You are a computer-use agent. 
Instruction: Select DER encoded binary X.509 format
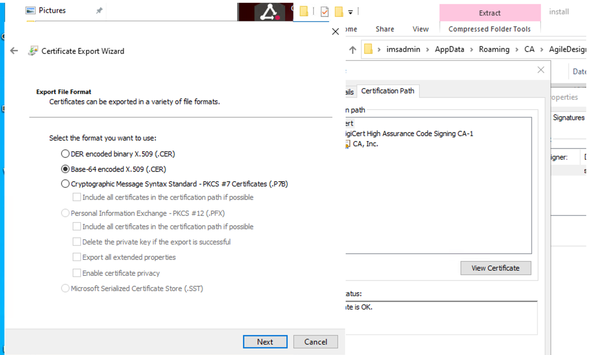point(65,154)
